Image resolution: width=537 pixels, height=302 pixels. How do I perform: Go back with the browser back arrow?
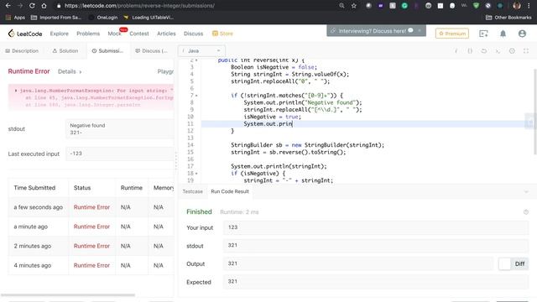[8, 6]
